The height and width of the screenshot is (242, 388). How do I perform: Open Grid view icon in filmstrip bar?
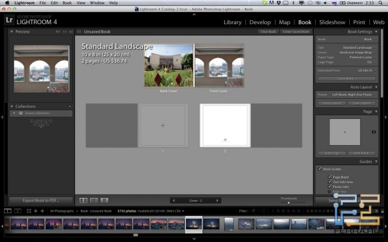click(x=29, y=211)
